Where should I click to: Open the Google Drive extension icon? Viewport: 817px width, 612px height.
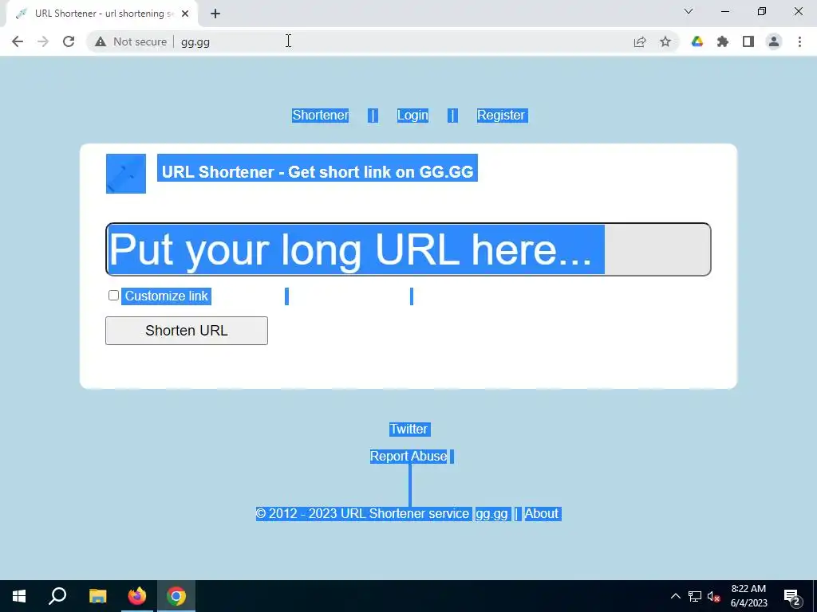point(697,41)
